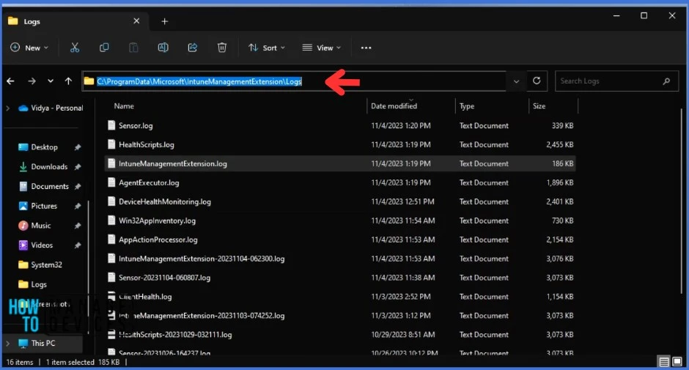The height and width of the screenshot is (370, 689).
Task: Click the Paste clipboard icon
Action: tap(133, 48)
